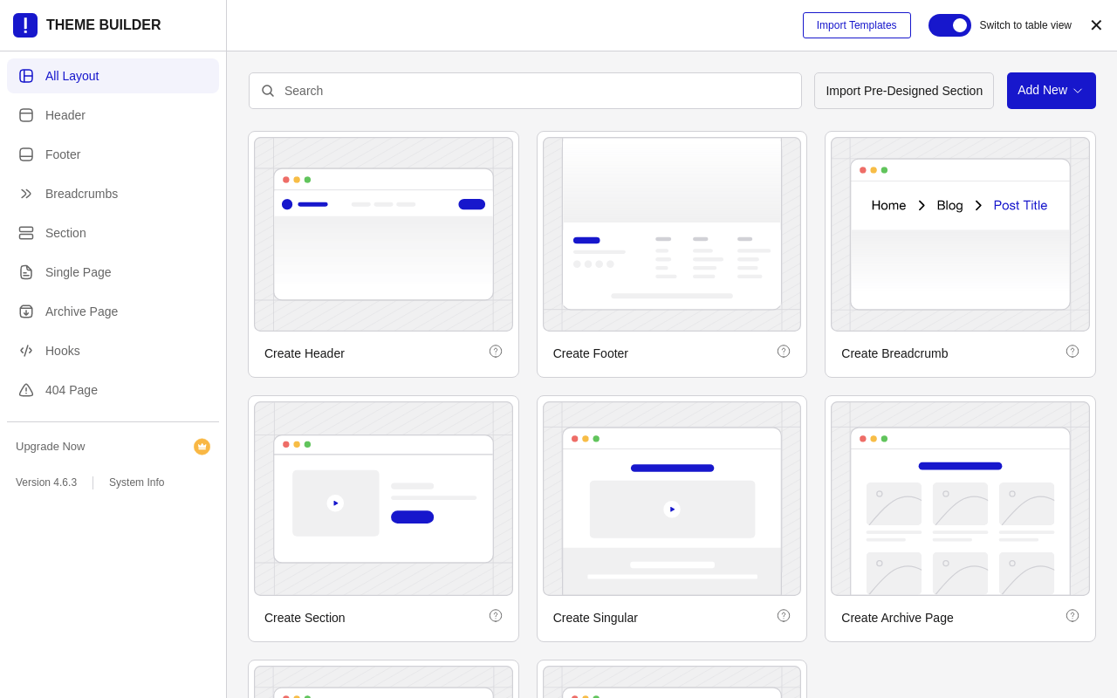Open the Breadcrumbs sidebar item
Viewport: 1117px width, 698px height.
(x=113, y=194)
